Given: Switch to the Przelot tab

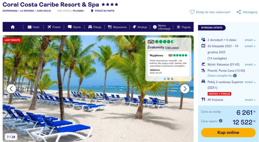Looking at the screenshot, I should [x=54, y=27].
